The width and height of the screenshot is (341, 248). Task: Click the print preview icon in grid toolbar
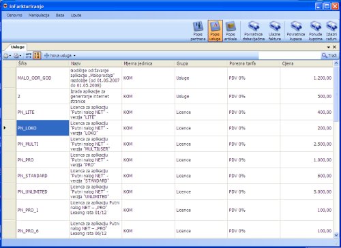[6, 56]
